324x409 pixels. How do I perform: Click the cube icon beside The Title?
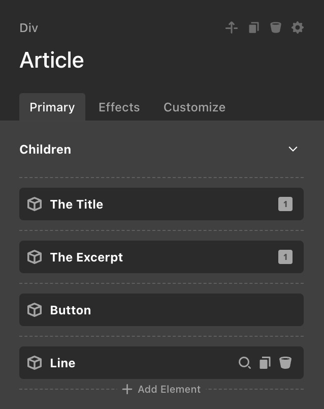point(35,205)
